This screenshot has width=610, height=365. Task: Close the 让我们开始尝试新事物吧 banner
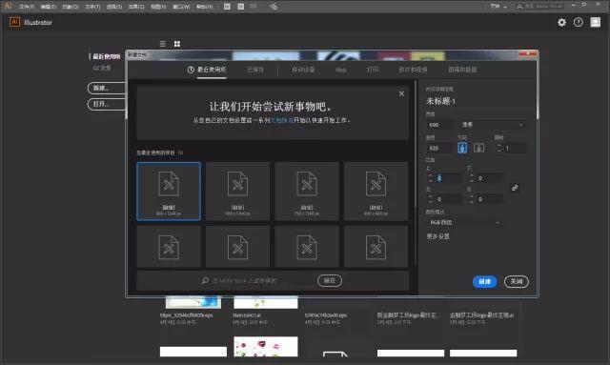pos(401,93)
